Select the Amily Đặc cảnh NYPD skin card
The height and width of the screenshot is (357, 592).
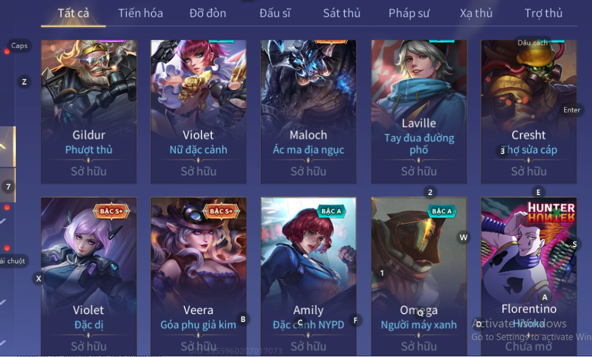pos(309,277)
